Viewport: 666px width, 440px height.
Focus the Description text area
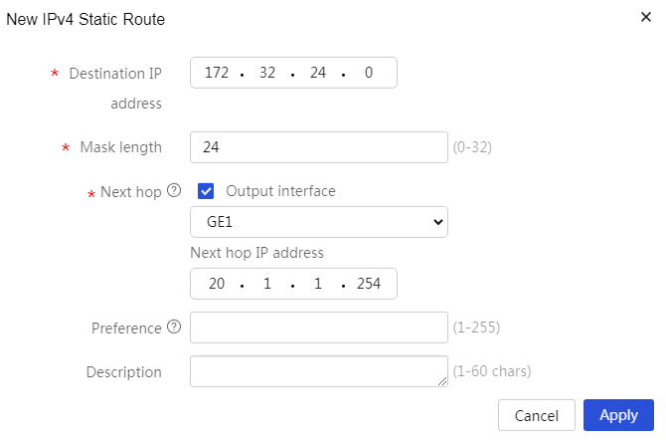[319, 371]
